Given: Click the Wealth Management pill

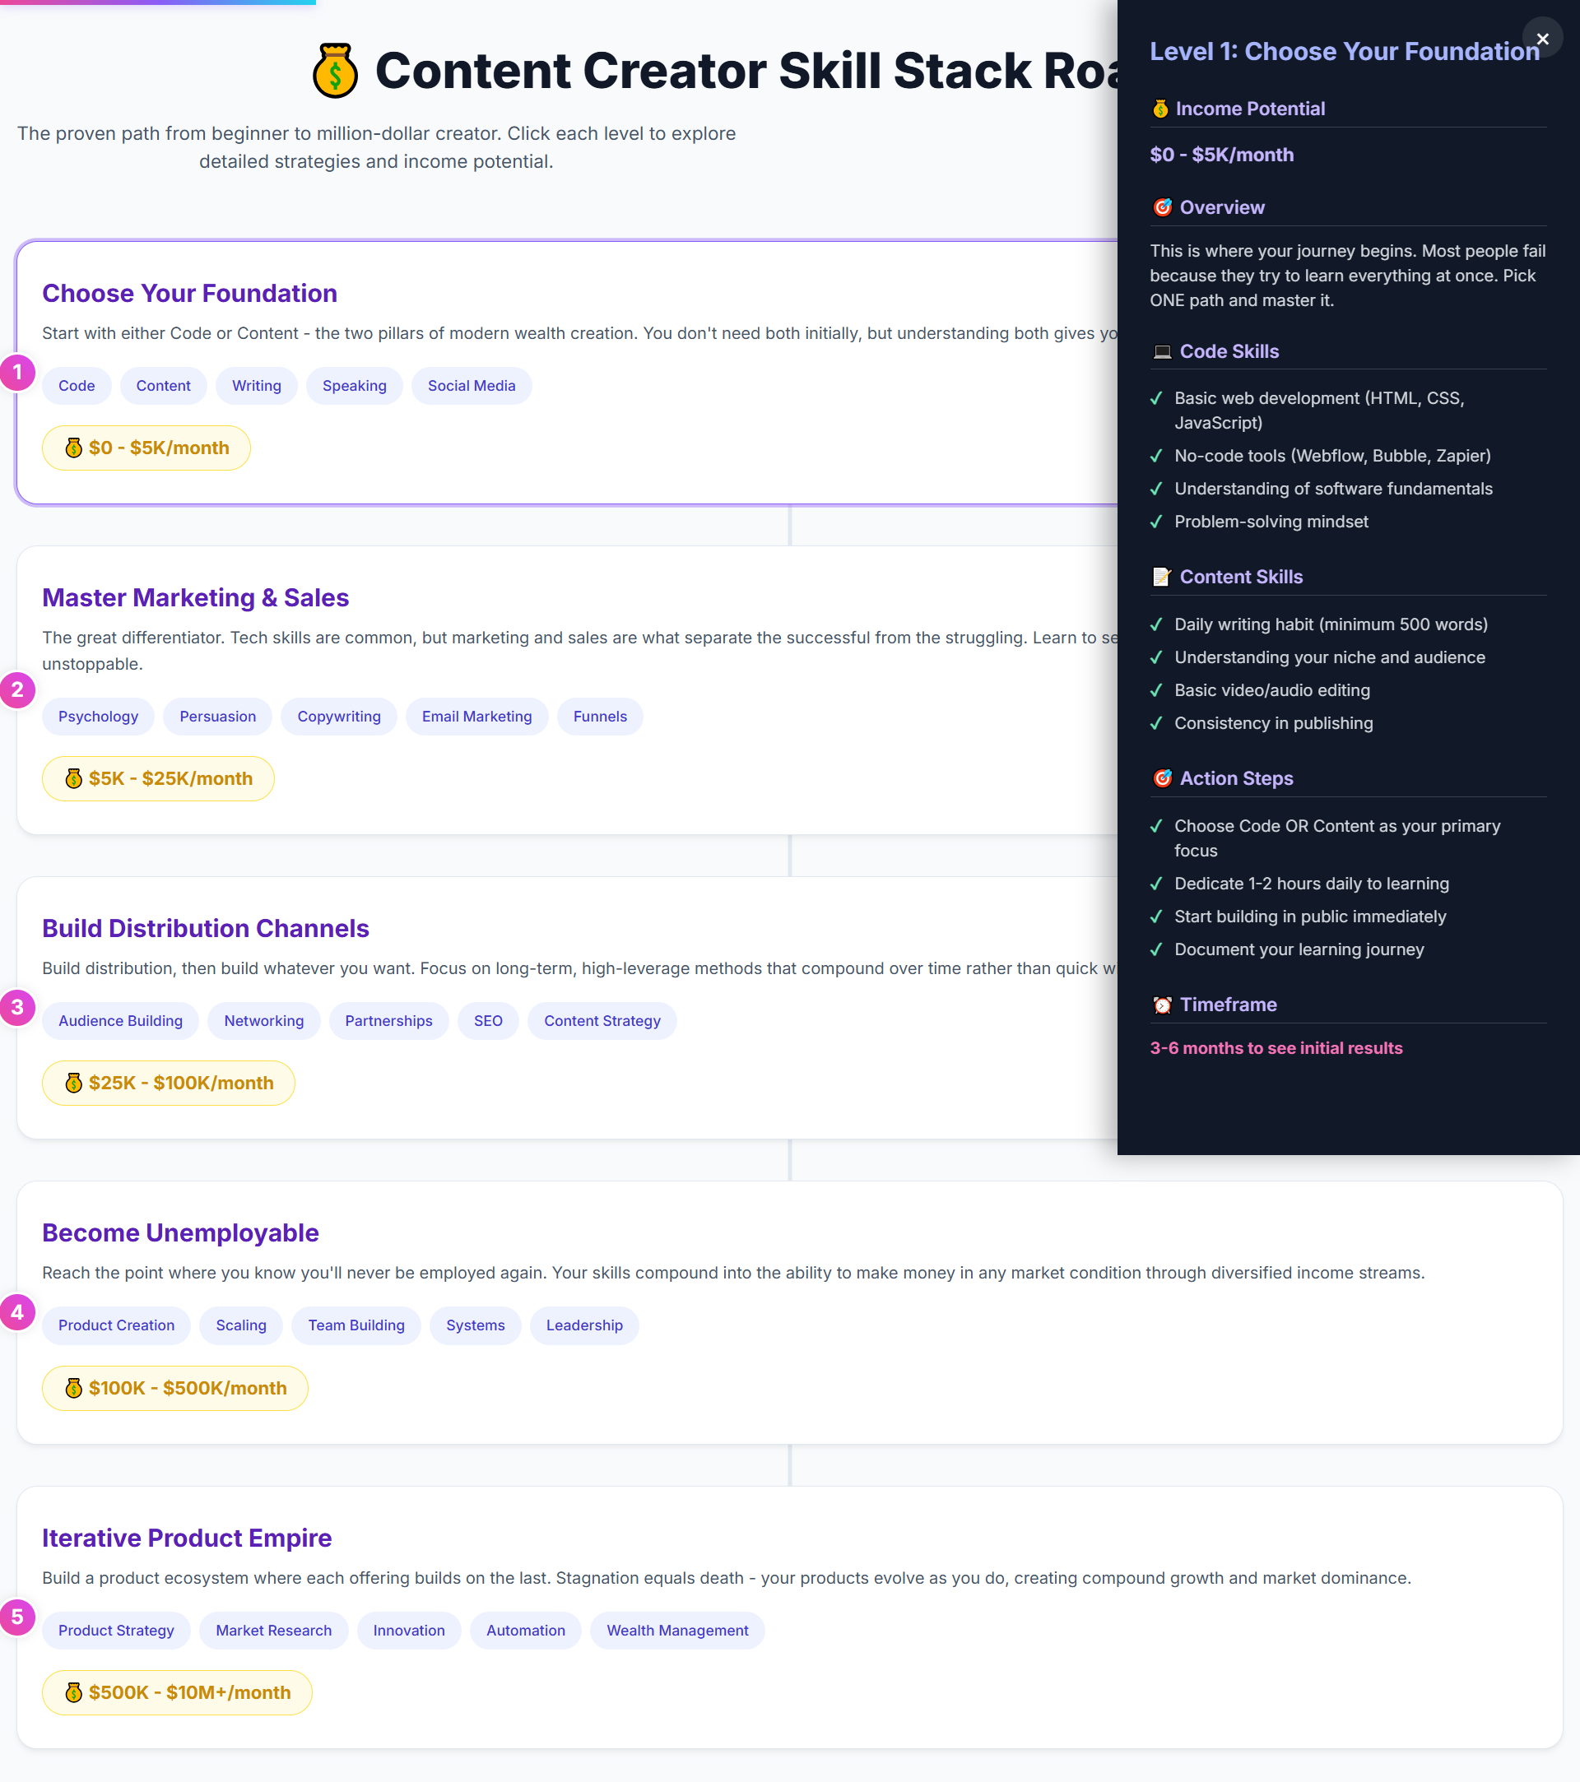Looking at the screenshot, I should (676, 1631).
